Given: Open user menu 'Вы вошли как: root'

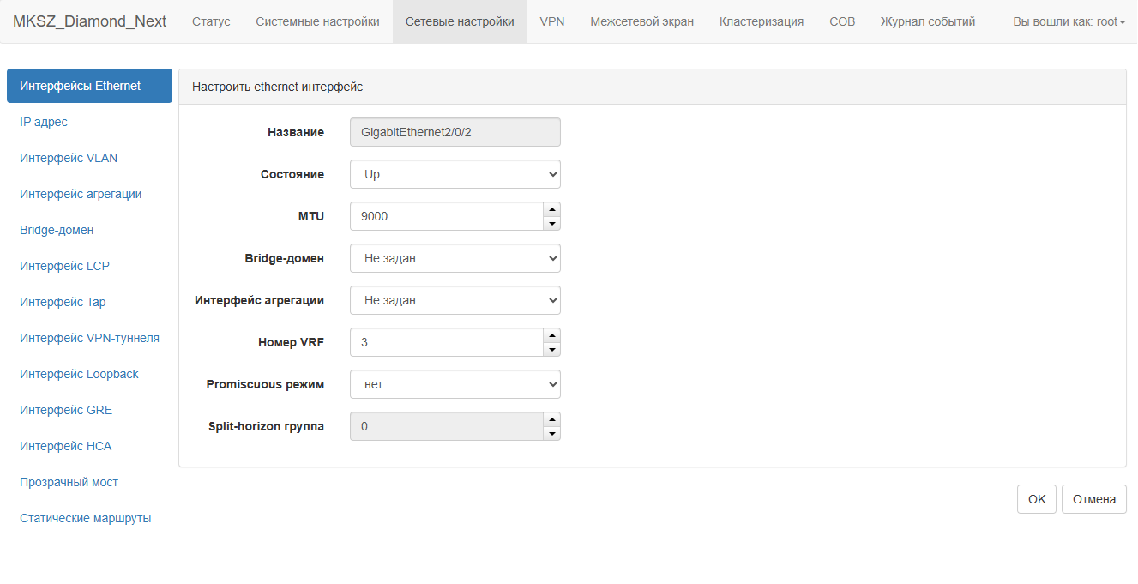Looking at the screenshot, I should (x=1069, y=21).
